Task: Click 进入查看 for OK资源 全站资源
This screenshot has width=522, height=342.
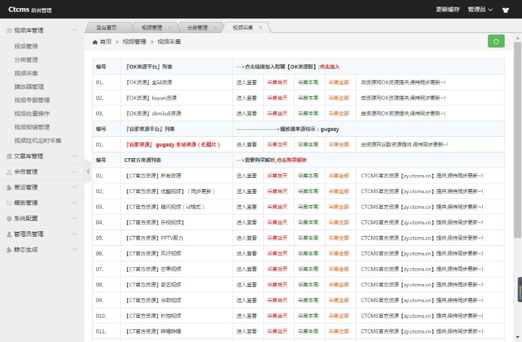Action: point(246,82)
